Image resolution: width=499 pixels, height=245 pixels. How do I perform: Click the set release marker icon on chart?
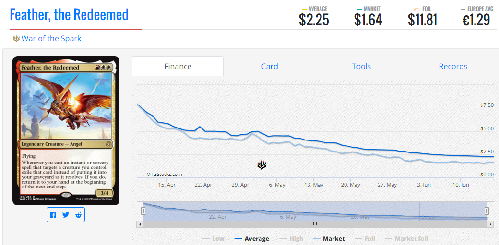(x=261, y=165)
